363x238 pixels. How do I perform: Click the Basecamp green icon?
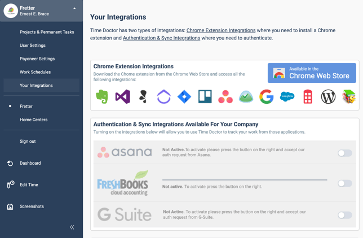(246, 96)
